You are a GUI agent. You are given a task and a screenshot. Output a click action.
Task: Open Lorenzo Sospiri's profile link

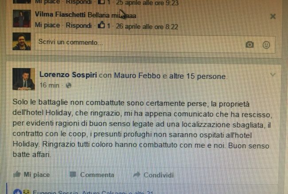point(68,75)
